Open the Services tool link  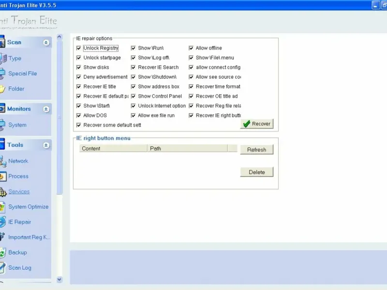pyautogui.click(x=19, y=191)
